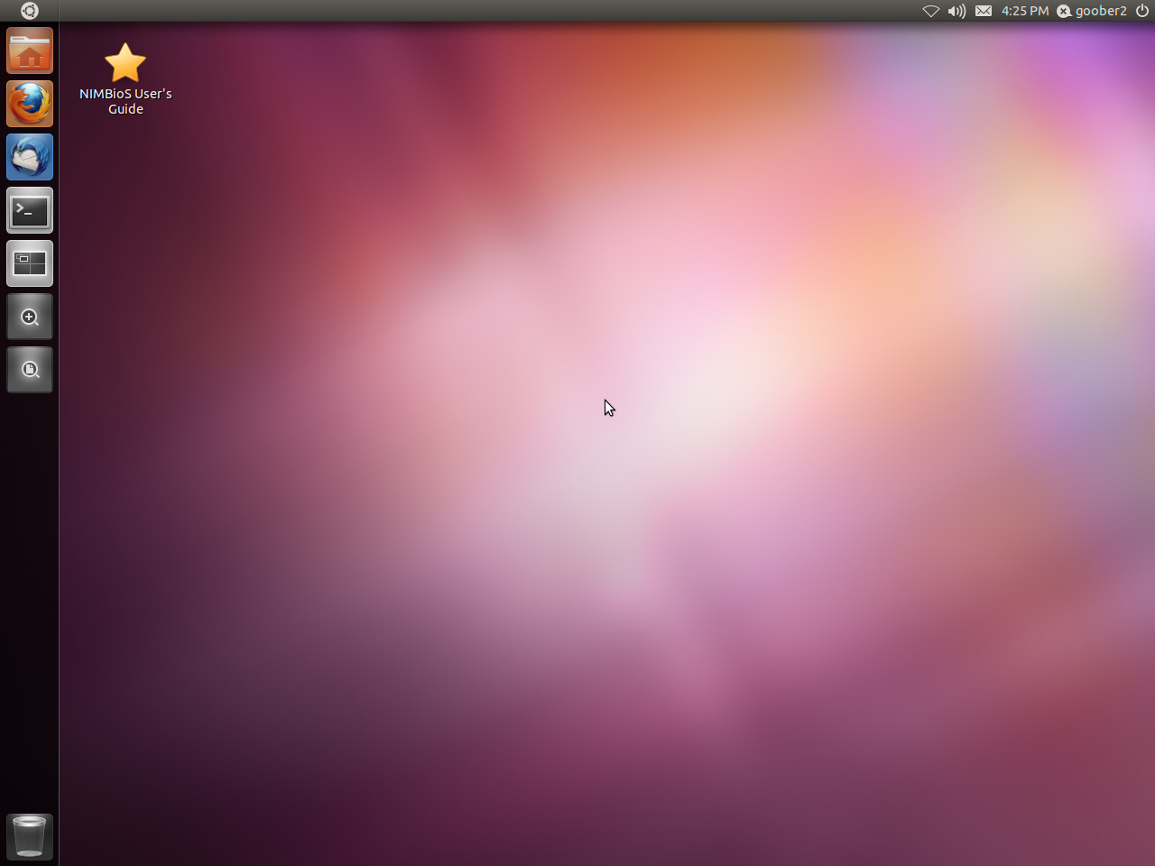Click the "NIMBioS User's Guide" label
The image size is (1155, 866).
[x=125, y=101]
